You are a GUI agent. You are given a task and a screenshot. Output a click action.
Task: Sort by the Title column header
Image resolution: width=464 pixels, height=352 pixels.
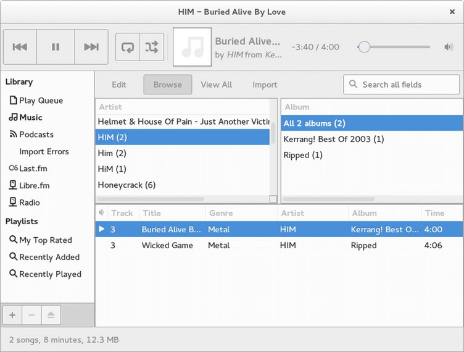pyautogui.click(x=172, y=213)
